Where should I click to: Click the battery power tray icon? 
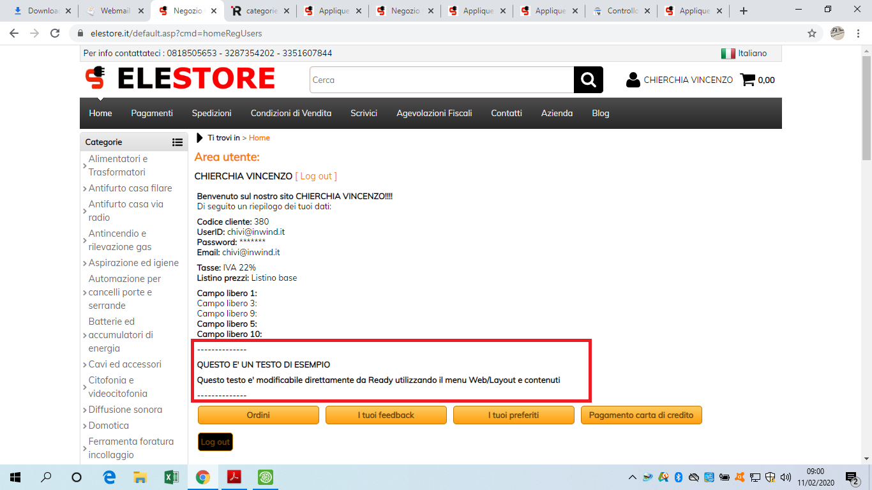725,477
